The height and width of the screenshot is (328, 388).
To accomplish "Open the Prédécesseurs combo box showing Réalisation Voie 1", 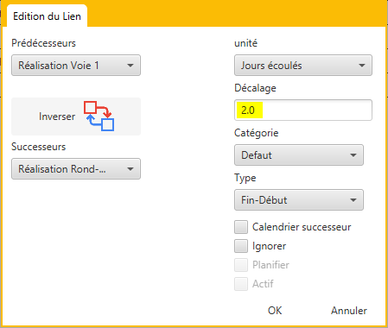I will (x=76, y=66).
